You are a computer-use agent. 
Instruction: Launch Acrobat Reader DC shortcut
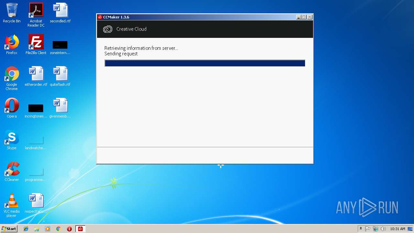click(x=36, y=15)
